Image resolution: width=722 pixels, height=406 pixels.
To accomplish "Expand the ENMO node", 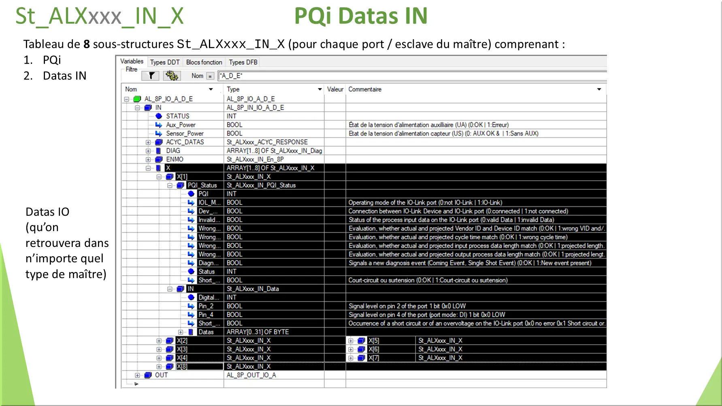I will pyautogui.click(x=148, y=159).
